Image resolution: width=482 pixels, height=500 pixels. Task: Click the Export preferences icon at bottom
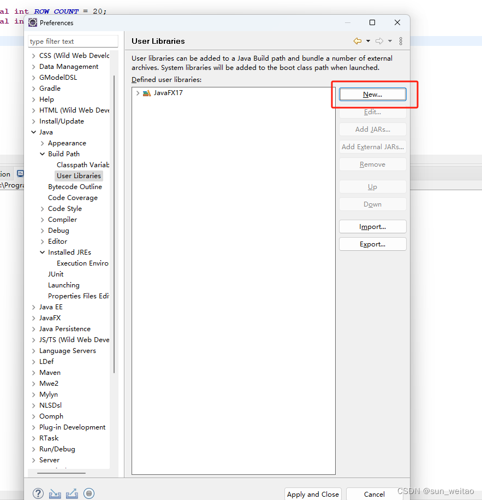point(72,493)
